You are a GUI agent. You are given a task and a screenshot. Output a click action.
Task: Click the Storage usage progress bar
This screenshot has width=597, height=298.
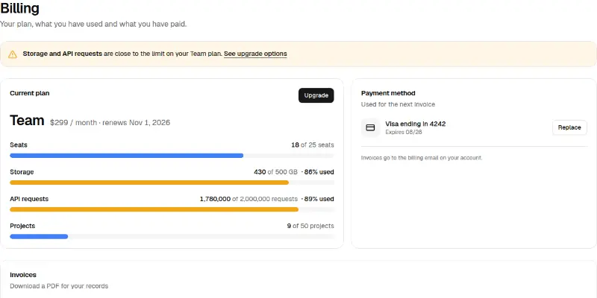[172, 183]
